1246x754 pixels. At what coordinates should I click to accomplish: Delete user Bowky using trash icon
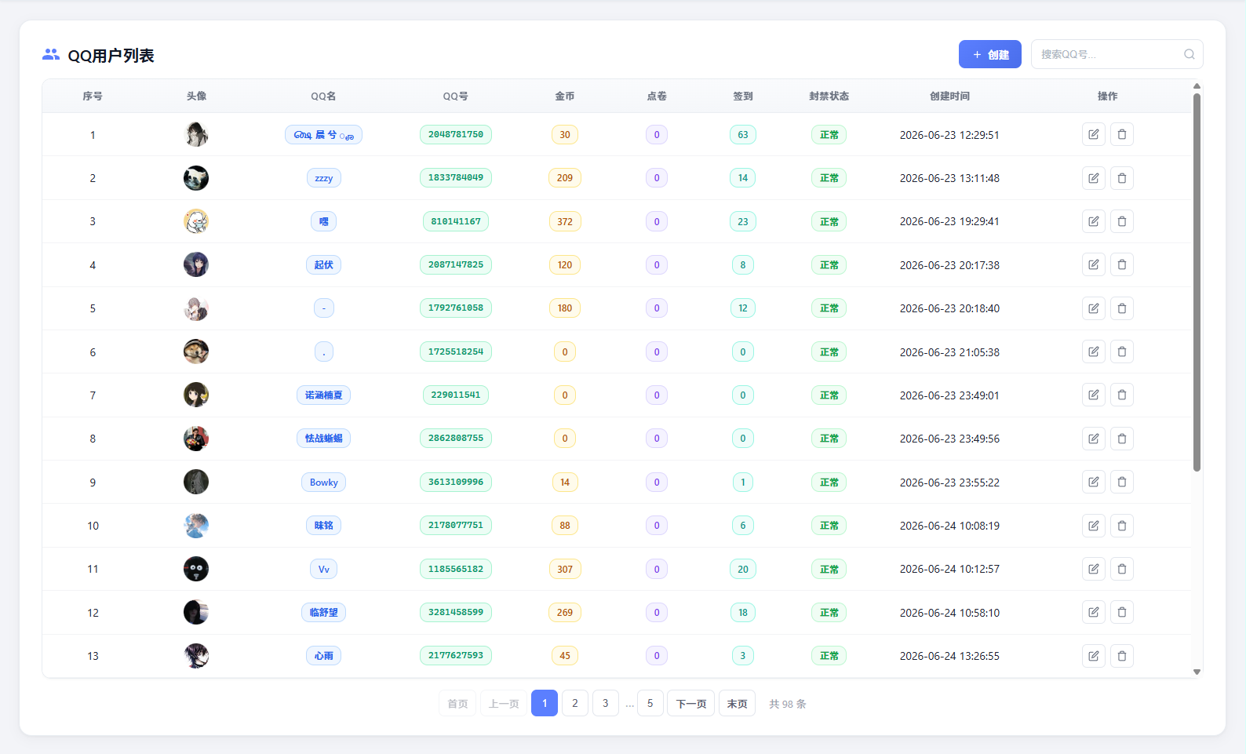(x=1121, y=482)
